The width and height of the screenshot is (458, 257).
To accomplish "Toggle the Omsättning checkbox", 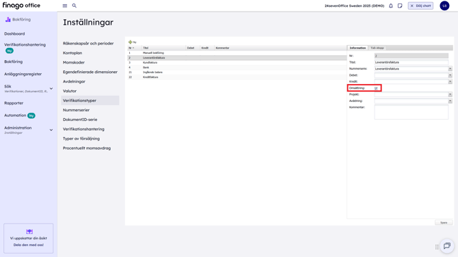I will point(376,88).
